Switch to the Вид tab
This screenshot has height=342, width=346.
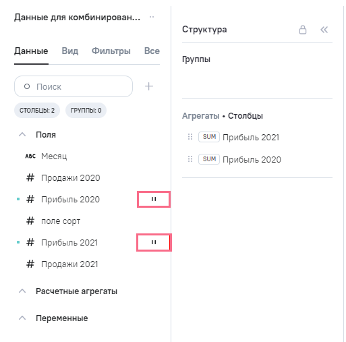pyautogui.click(x=70, y=51)
